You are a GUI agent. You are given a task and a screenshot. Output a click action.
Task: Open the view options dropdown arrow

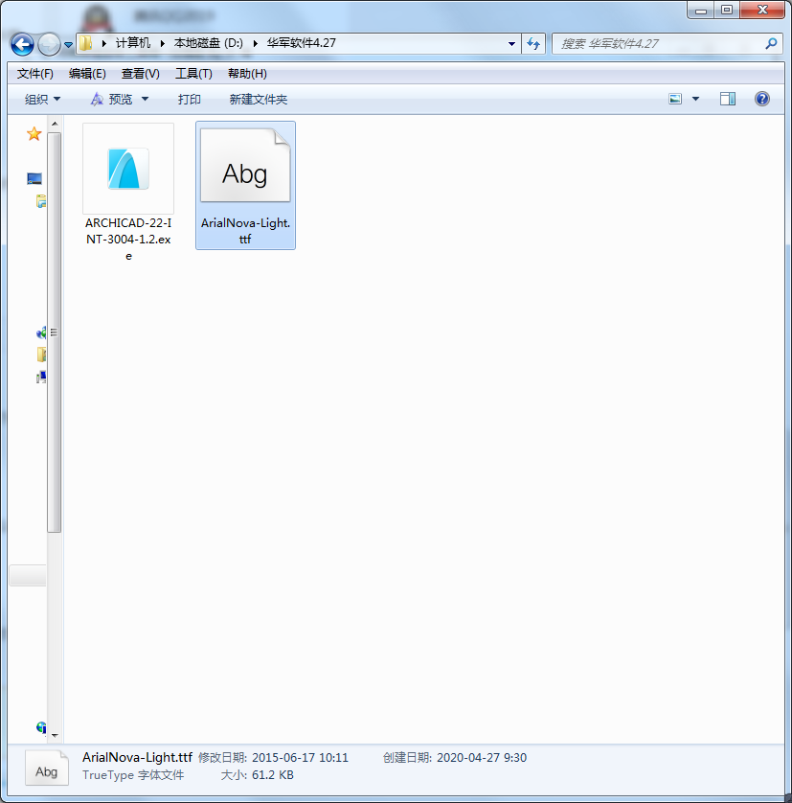coord(695,99)
